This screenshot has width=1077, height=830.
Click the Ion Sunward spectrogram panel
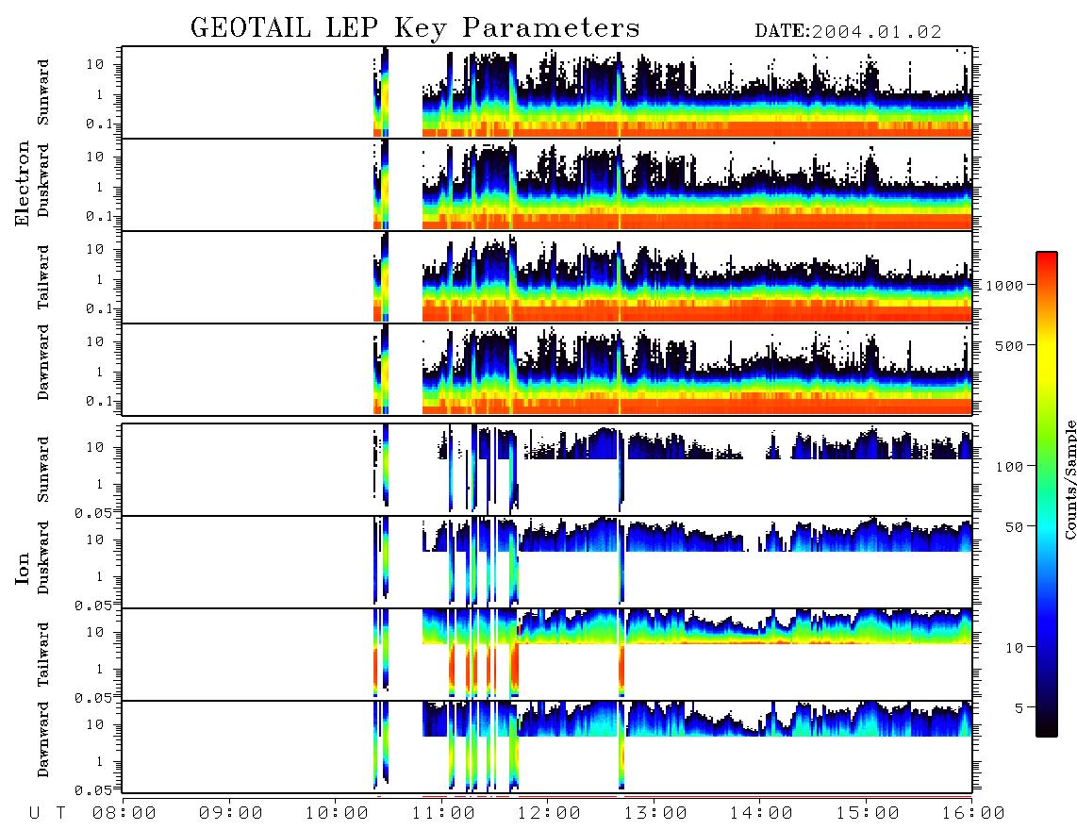click(547, 470)
